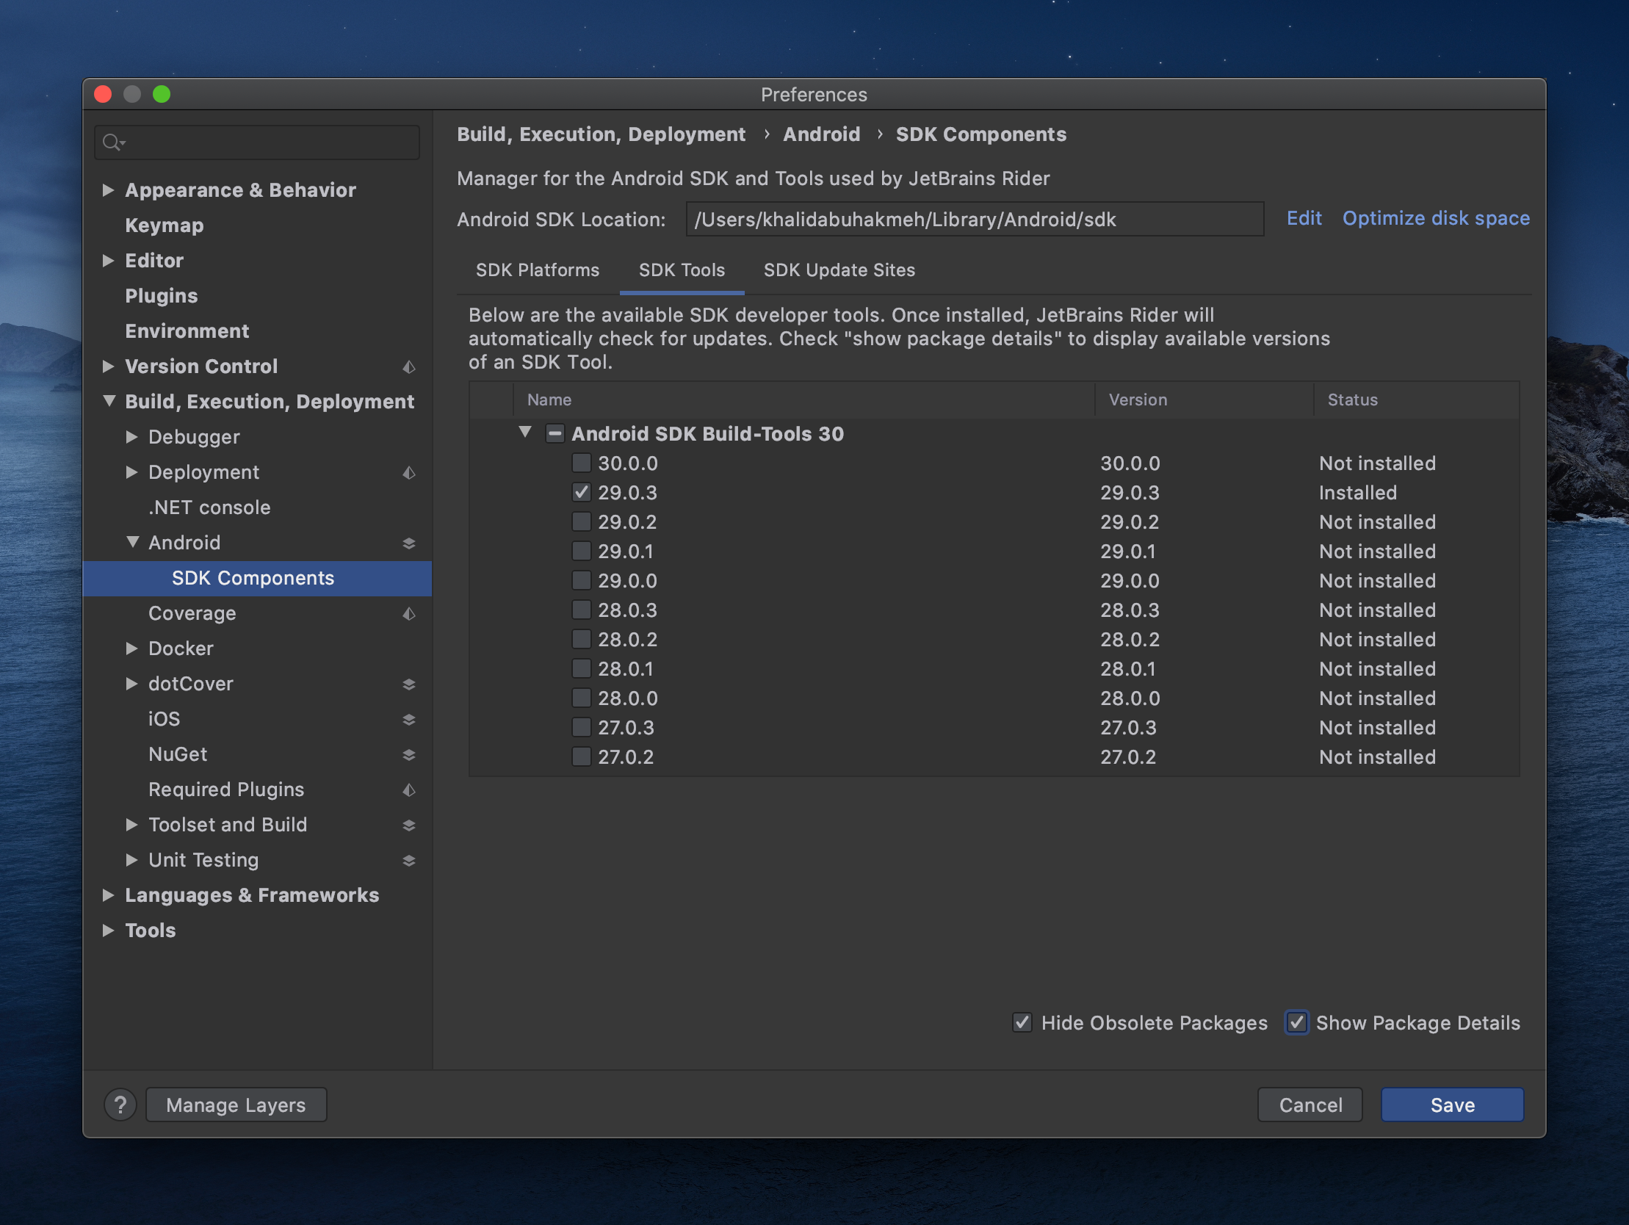This screenshot has height=1225, width=1629.
Task: Expand the Unit Testing node
Action: coord(131,860)
